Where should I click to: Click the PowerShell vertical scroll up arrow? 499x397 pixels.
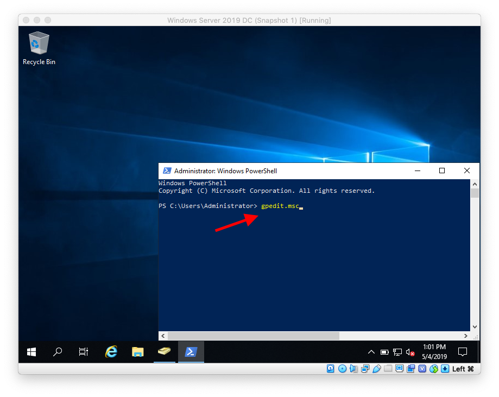tap(475, 184)
